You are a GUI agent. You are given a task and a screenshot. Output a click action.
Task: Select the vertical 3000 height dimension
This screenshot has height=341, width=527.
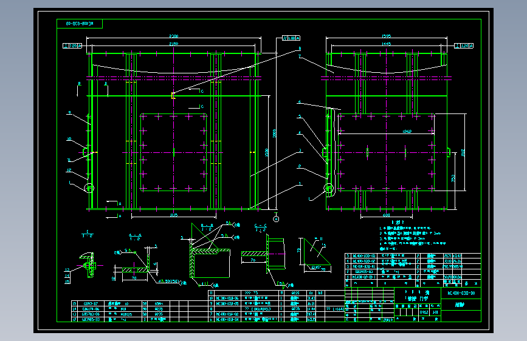pos(274,133)
